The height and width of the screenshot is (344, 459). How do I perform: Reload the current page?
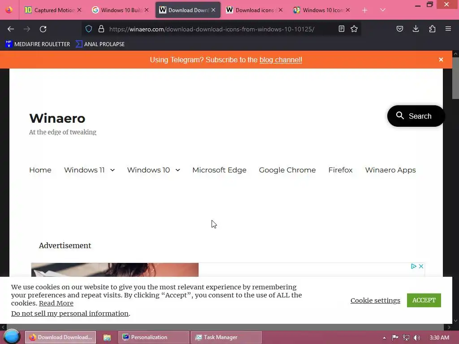43,29
